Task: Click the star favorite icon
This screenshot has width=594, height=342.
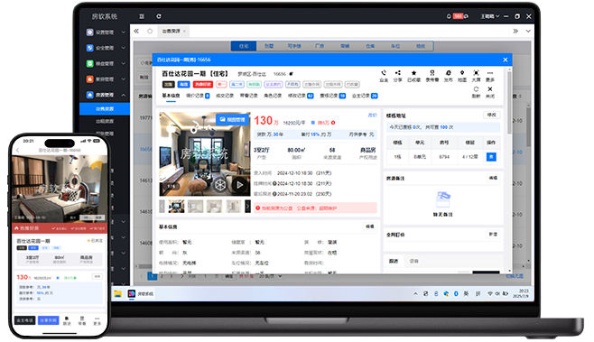Action: (413, 73)
